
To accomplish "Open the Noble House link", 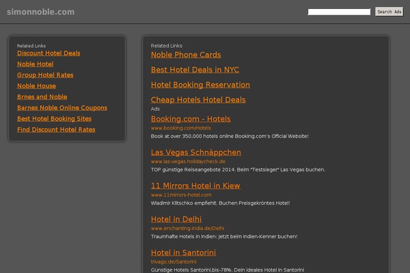I will [x=37, y=86].
